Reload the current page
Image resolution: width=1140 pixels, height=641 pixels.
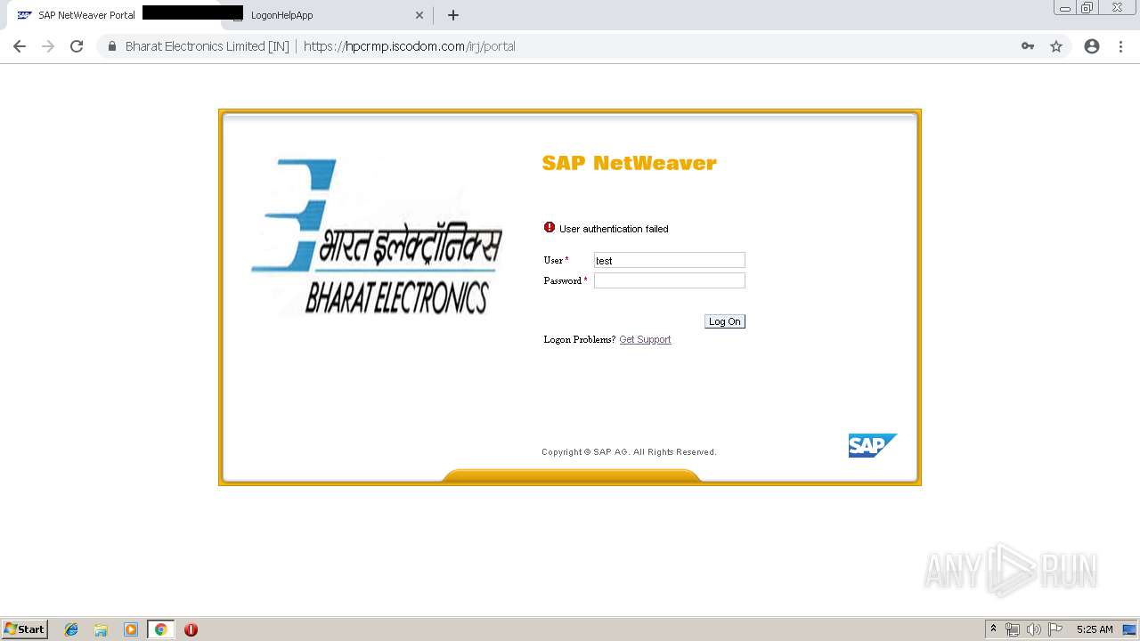pos(77,46)
